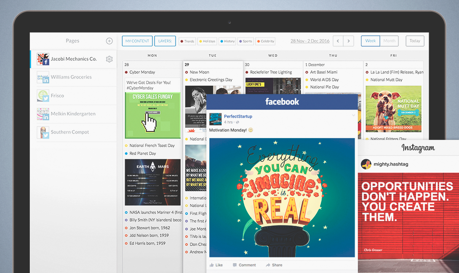Toggle the History layer
Viewport: 459px width, 273px height.
click(x=227, y=41)
